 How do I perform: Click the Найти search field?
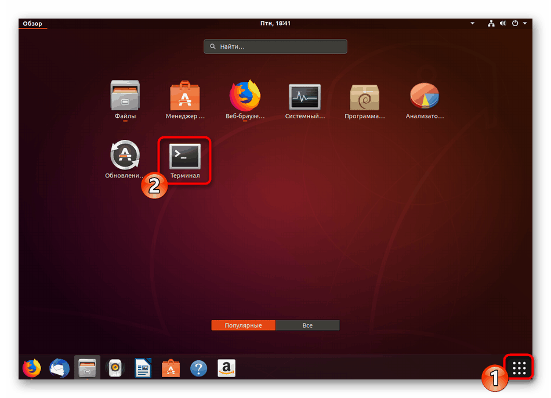(275, 46)
